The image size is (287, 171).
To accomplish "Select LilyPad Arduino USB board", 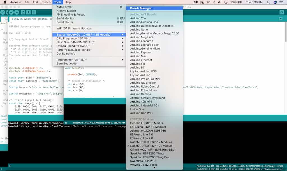I will [154, 71].
